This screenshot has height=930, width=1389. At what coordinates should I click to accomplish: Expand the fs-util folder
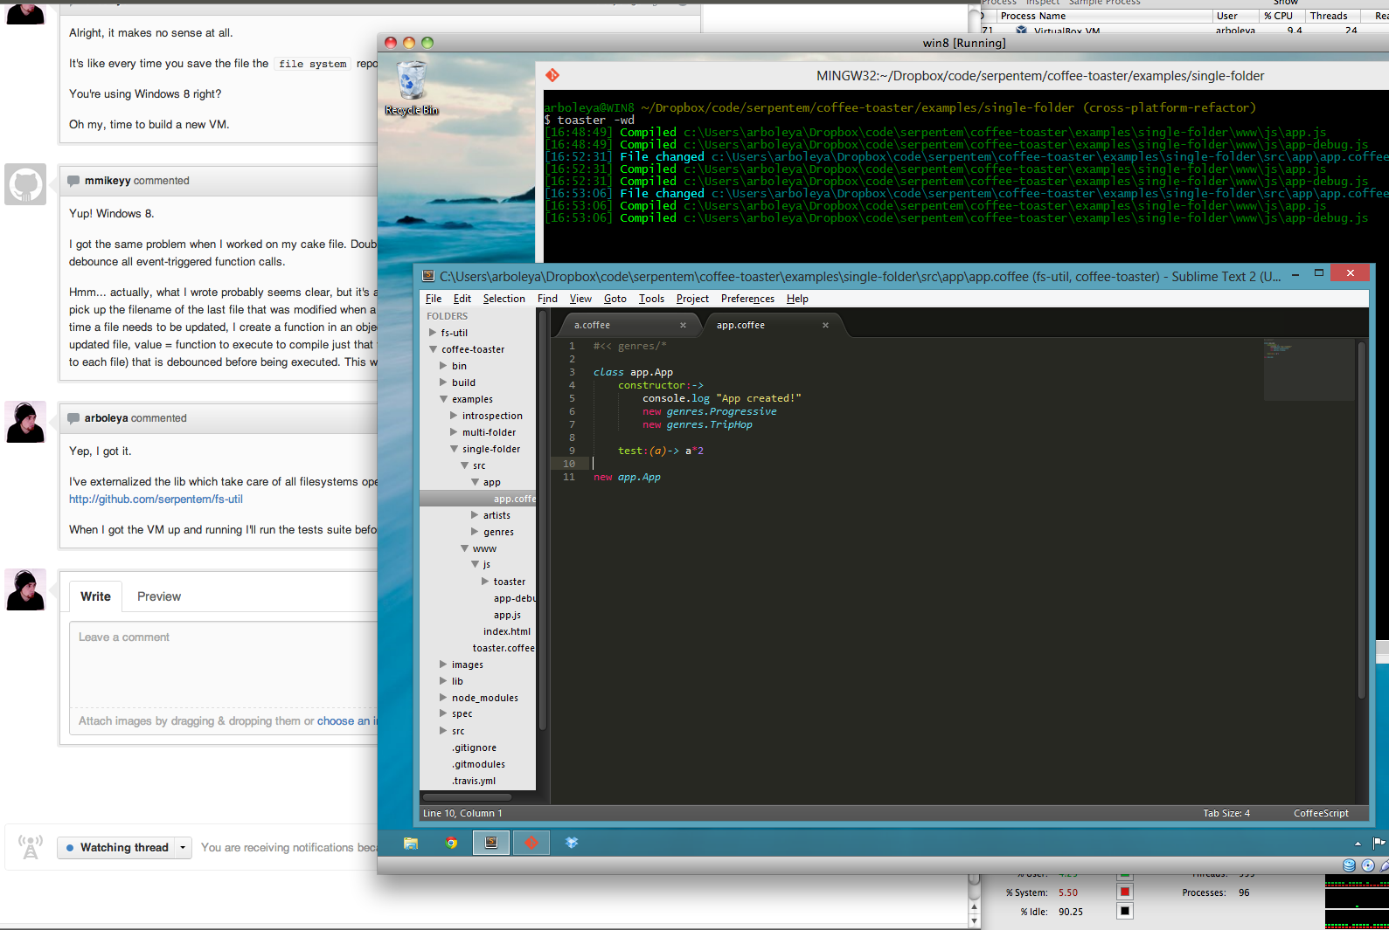pyautogui.click(x=433, y=333)
